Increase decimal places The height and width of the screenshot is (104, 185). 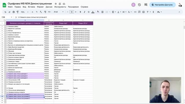[x=45, y=12]
